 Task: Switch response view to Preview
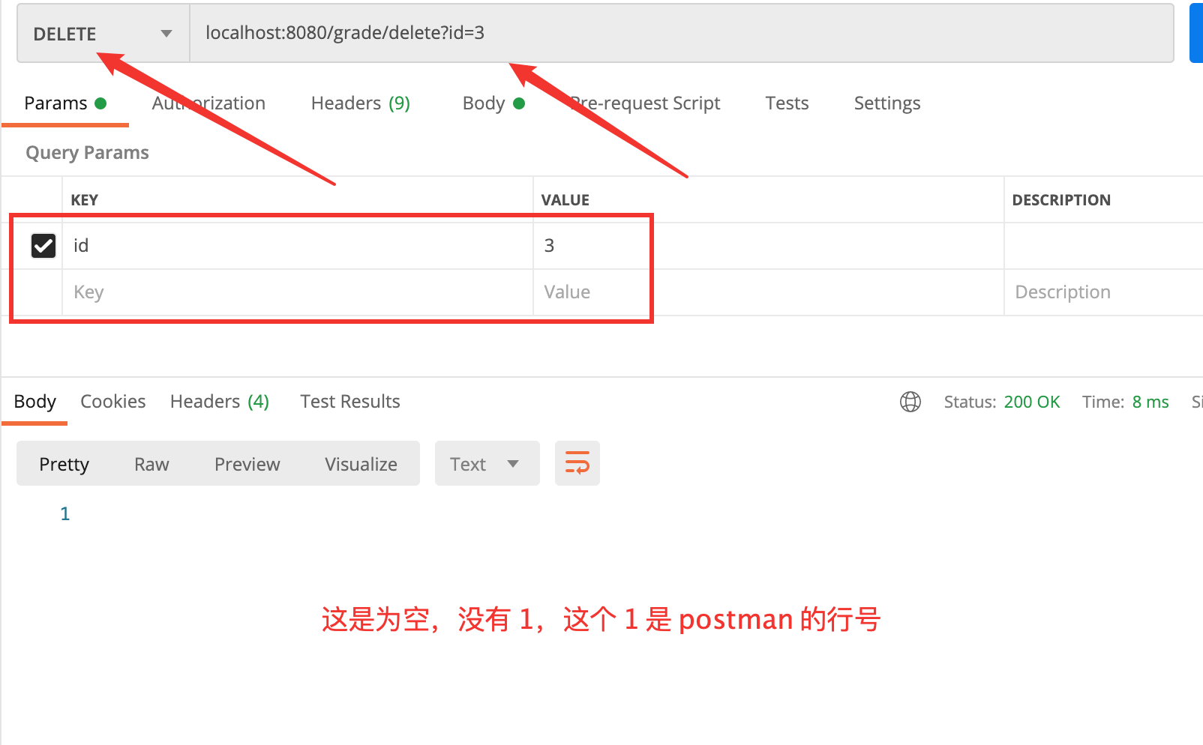247,465
